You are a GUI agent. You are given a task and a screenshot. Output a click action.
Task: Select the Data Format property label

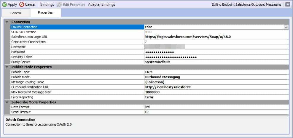point(20,107)
